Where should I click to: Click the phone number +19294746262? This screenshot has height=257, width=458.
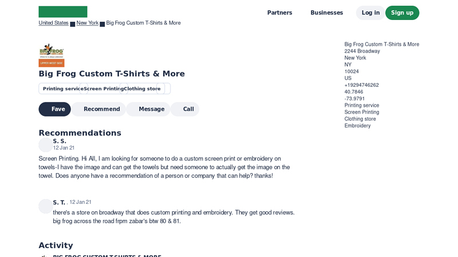361,85
